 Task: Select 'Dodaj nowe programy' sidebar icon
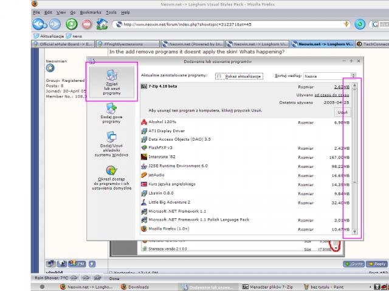click(x=111, y=113)
